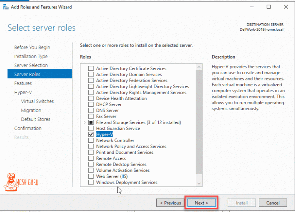Image resolution: width=295 pixels, height=212 pixels.
Task: Open the Confirmation step
Action: click(x=28, y=129)
